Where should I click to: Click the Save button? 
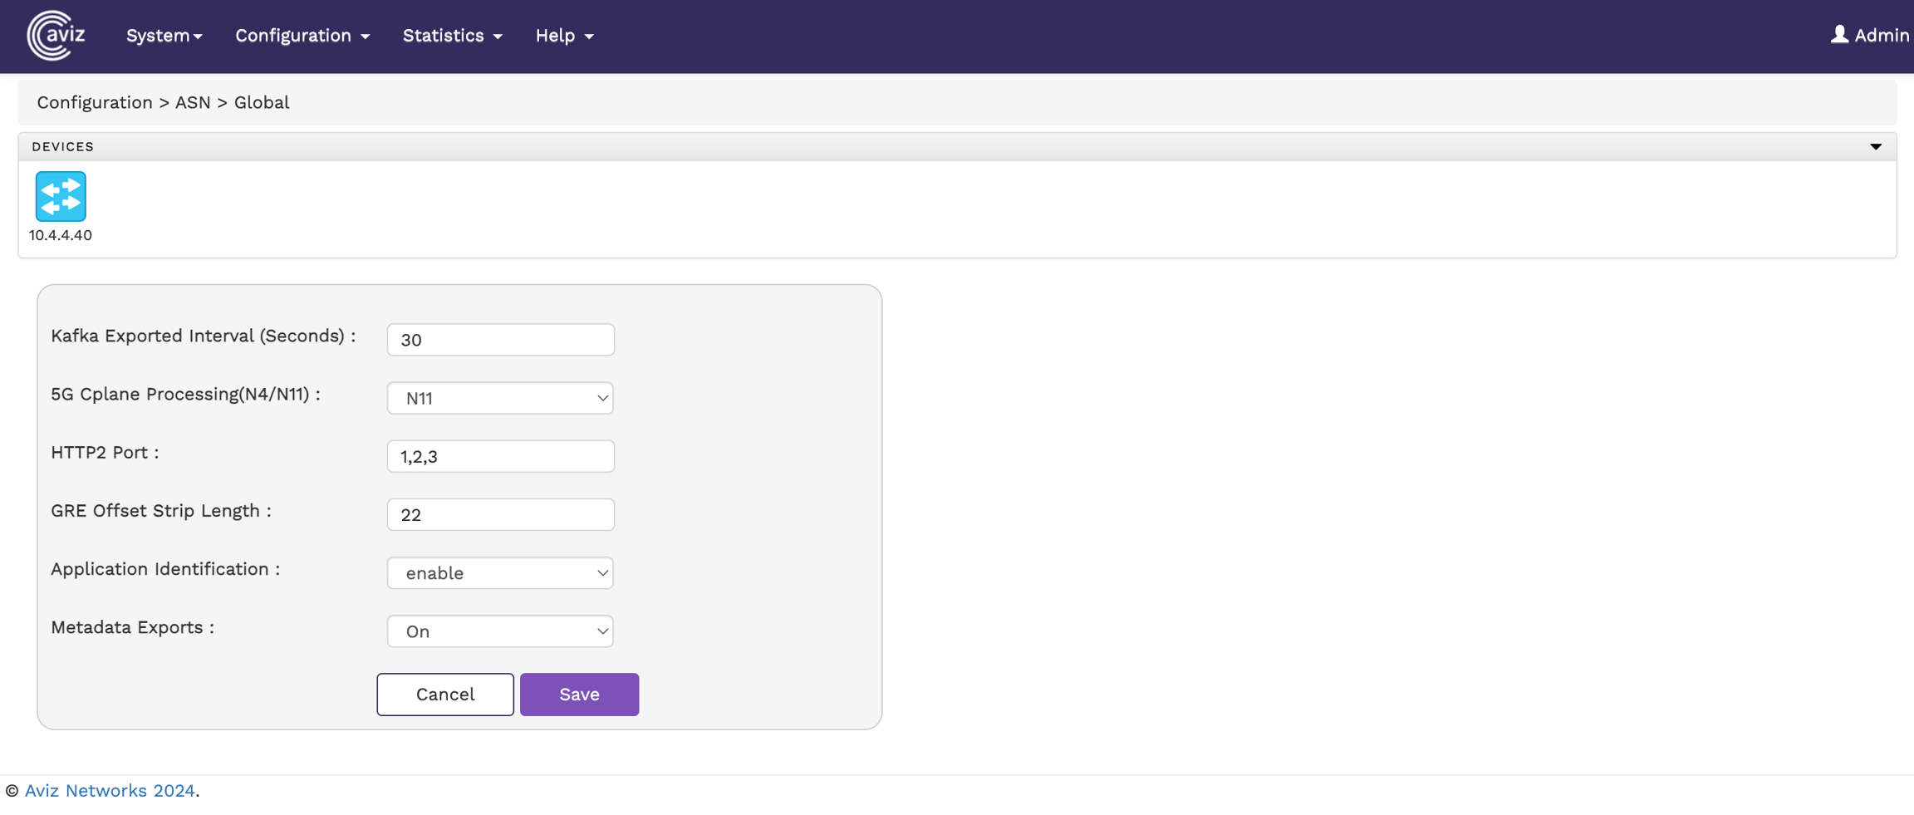point(579,695)
